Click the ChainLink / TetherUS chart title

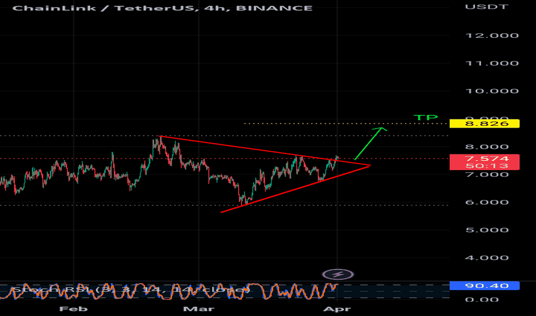[162, 8]
